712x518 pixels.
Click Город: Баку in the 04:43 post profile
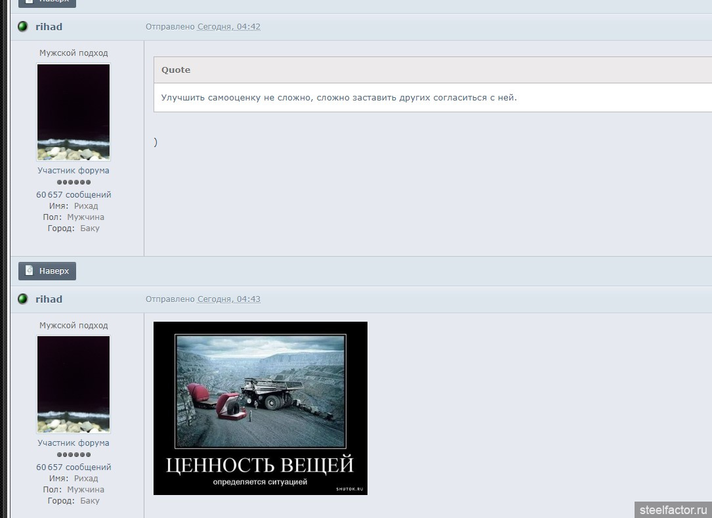coord(73,501)
